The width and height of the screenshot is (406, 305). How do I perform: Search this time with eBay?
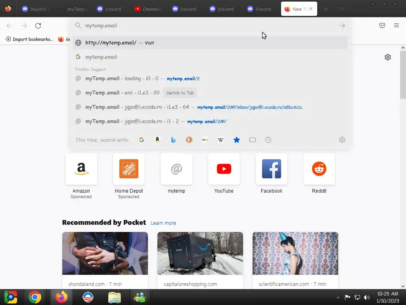(x=205, y=140)
